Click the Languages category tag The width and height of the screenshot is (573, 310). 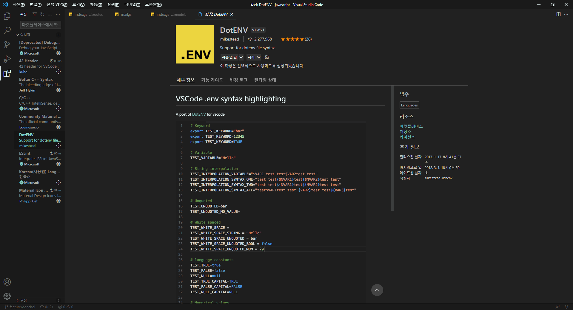[x=409, y=105]
